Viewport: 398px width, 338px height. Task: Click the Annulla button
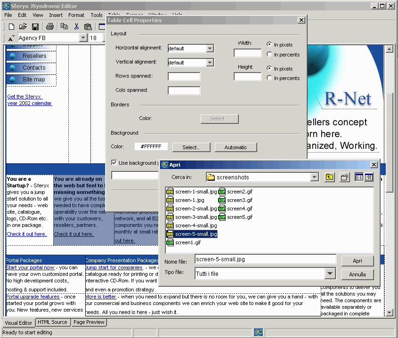[x=357, y=274]
